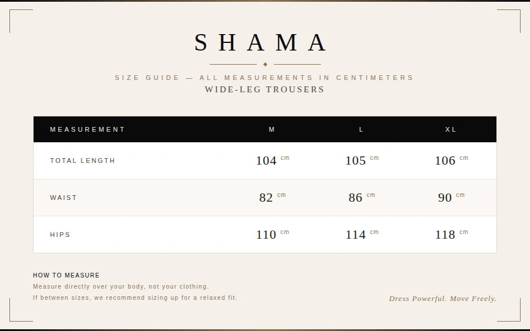Click the How to Measure heading
The image size is (530, 331).
67,275
